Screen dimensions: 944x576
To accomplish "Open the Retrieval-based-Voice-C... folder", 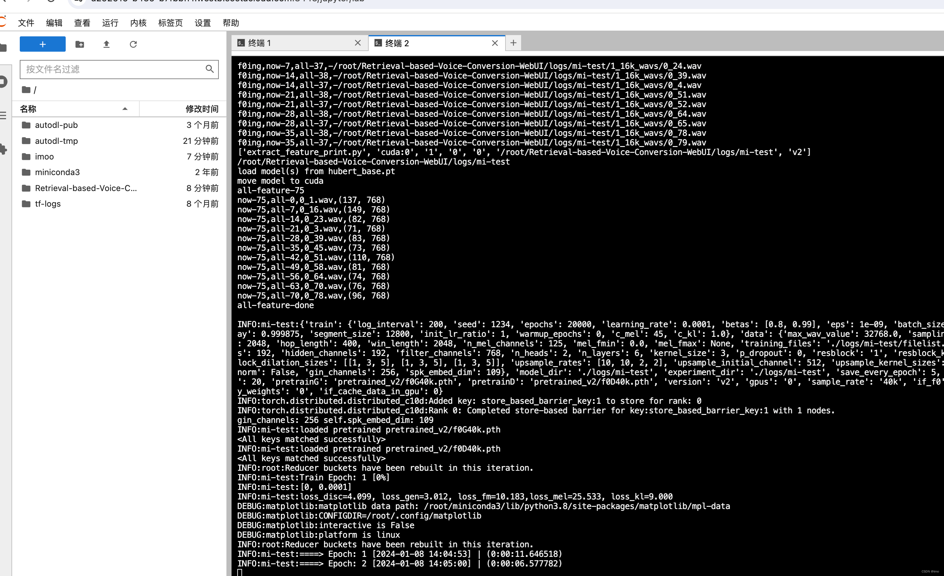I will point(85,188).
